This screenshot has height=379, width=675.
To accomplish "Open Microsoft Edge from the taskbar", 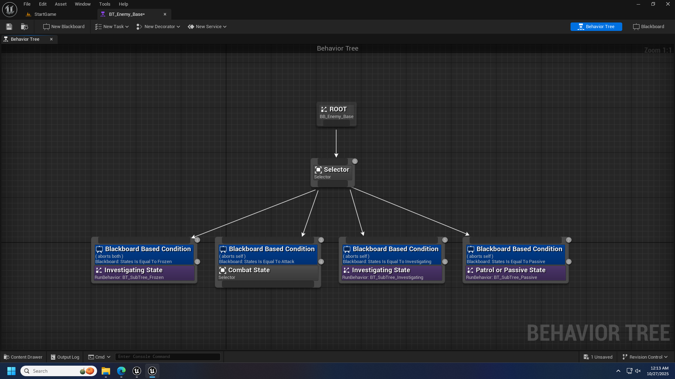I will point(121,371).
